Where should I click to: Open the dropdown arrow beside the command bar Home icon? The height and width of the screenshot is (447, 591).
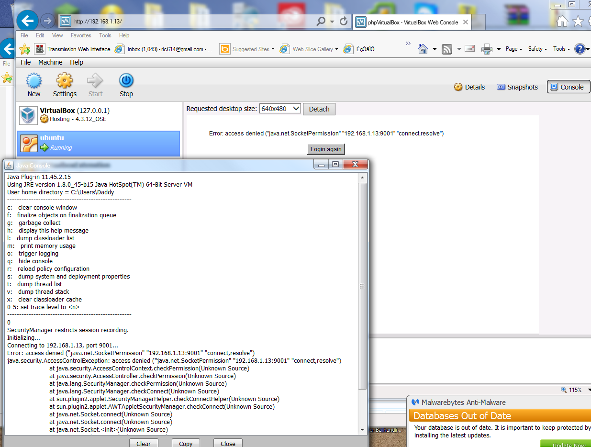[435, 49]
